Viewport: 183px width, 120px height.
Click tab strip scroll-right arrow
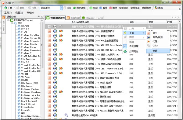tap(175, 18)
